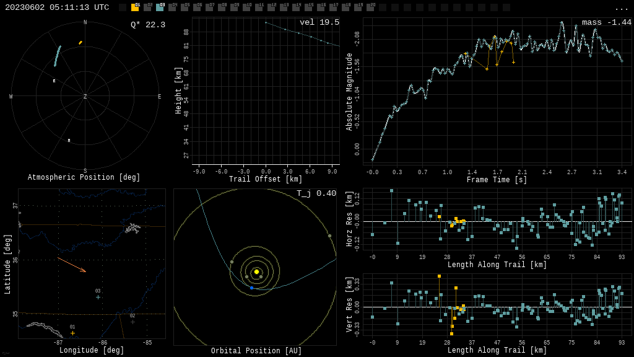This screenshot has height=357, width=634.
Task: Click the mass -1.44 readout
Action: (606, 22)
